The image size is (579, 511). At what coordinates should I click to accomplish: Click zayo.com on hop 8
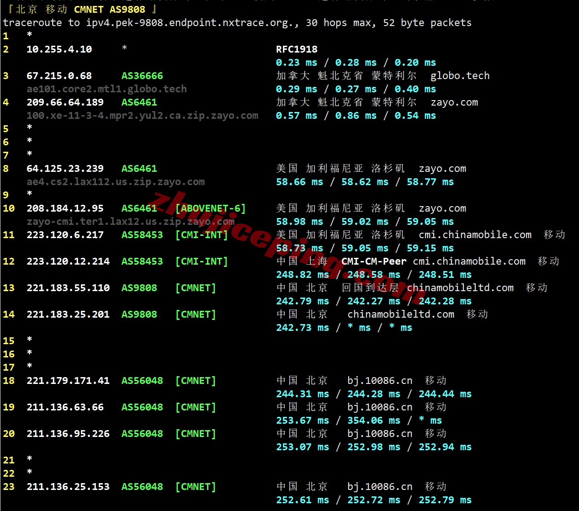coord(442,169)
